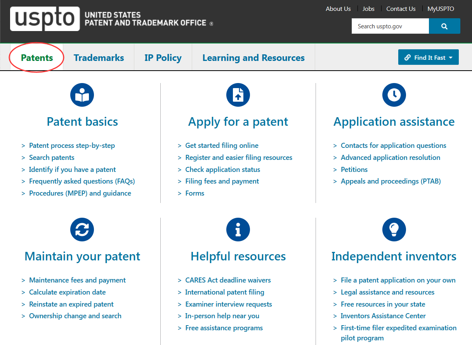
Task: Open the Forms link
Action: click(194, 193)
